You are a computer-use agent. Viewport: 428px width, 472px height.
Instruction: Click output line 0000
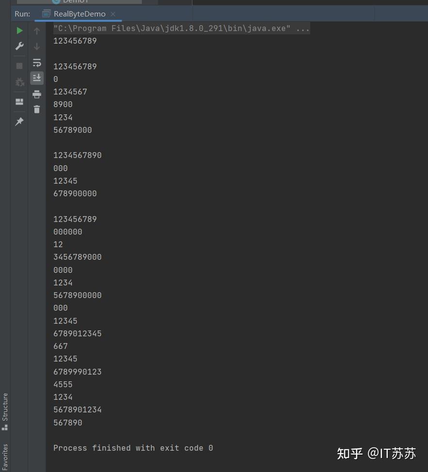point(63,270)
